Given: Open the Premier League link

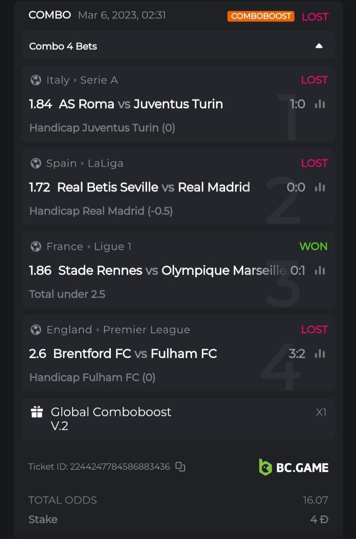Looking at the screenshot, I should (146, 330).
